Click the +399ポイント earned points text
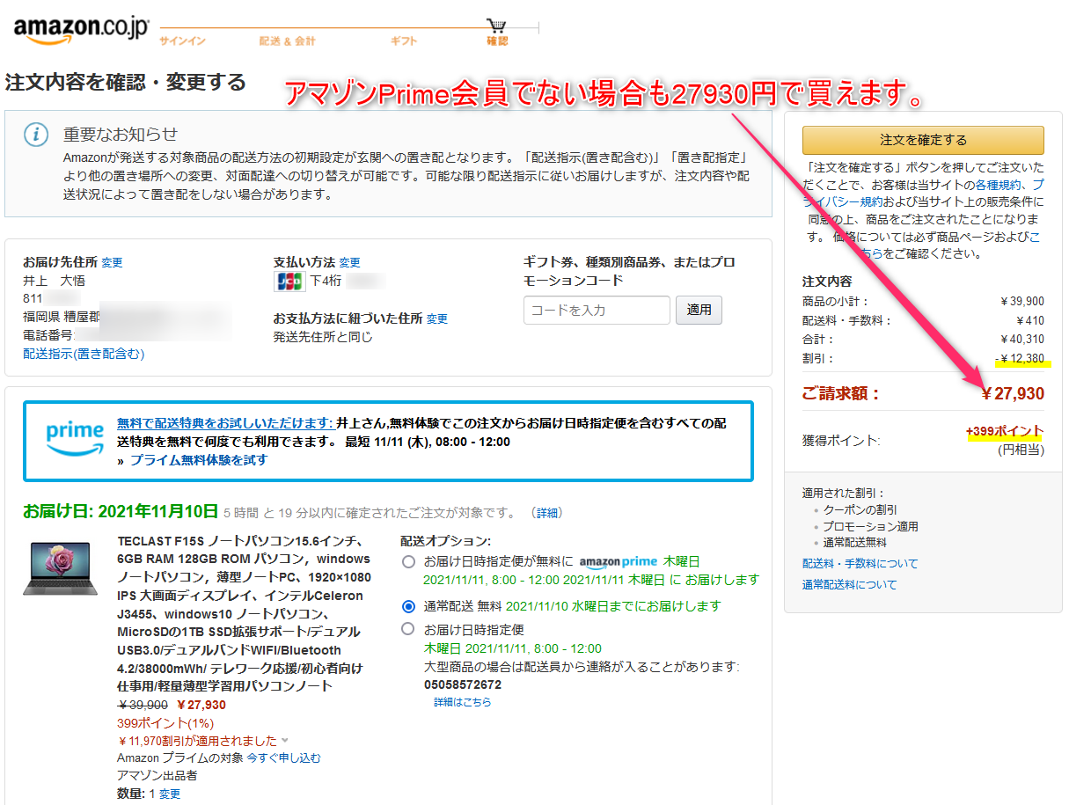 pyautogui.click(x=1005, y=432)
